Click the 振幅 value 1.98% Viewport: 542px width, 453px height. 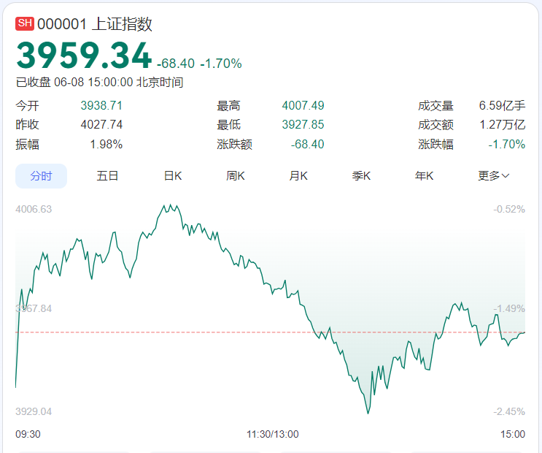[x=106, y=144]
